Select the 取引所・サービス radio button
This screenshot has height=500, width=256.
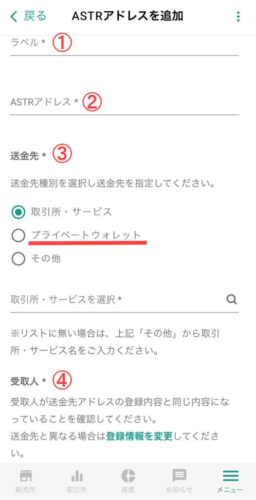pyautogui.click(x=18, y=212)
